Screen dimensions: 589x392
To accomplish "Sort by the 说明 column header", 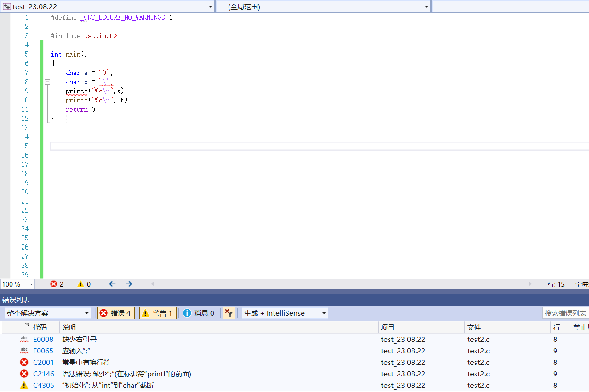I will 219,327.
